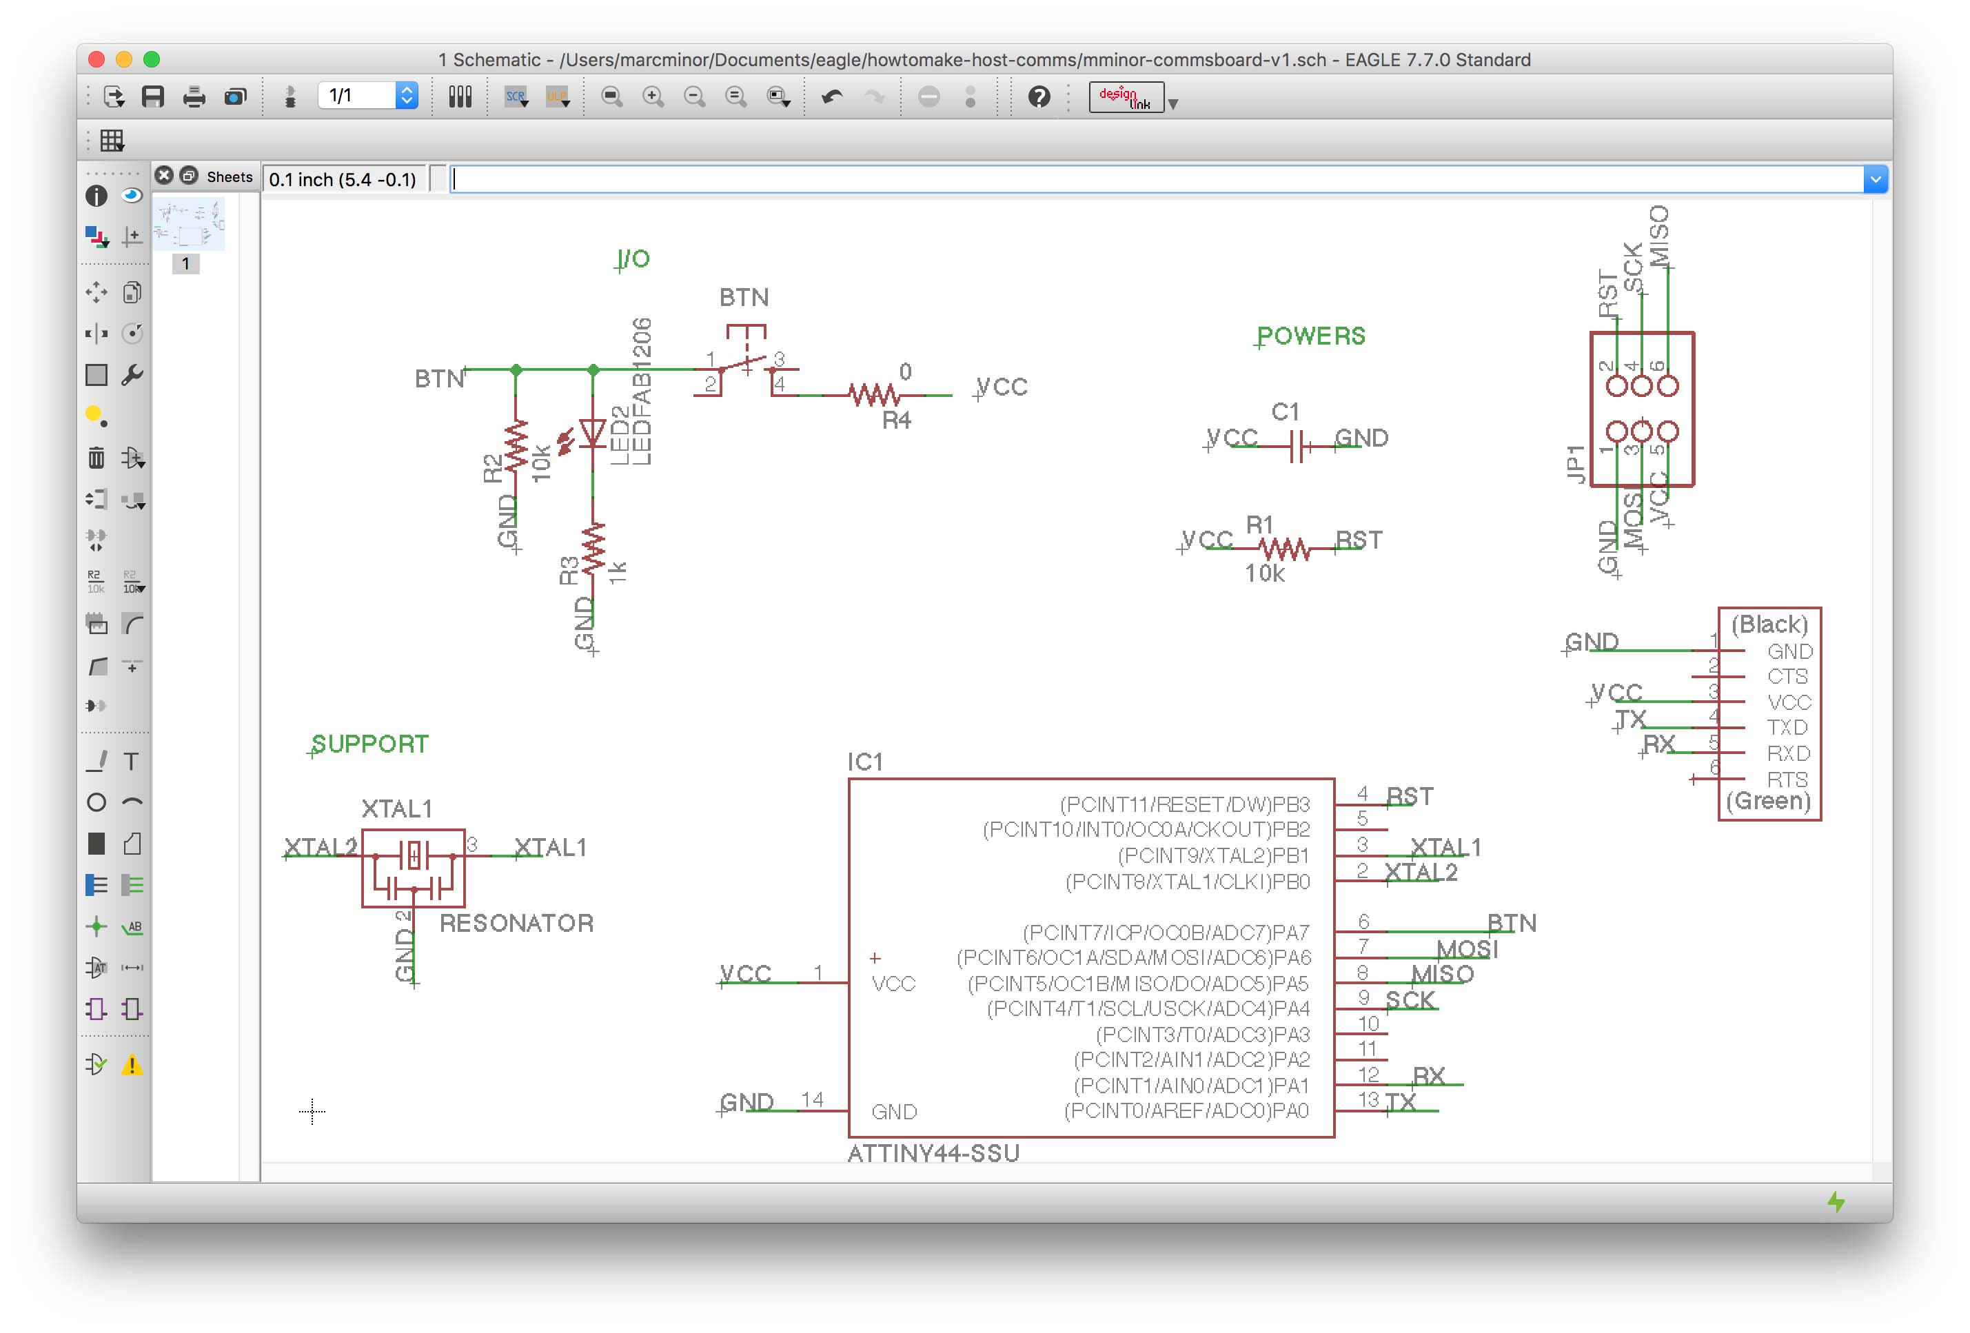Open the layer Display settings icon
Screen dimensions: 1970x1333
tap(97, 236)
